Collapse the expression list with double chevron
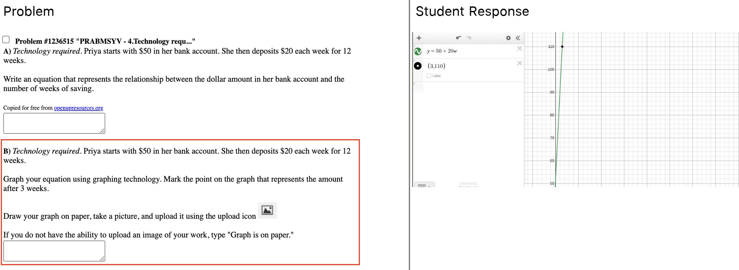 (x=518, y=38)
